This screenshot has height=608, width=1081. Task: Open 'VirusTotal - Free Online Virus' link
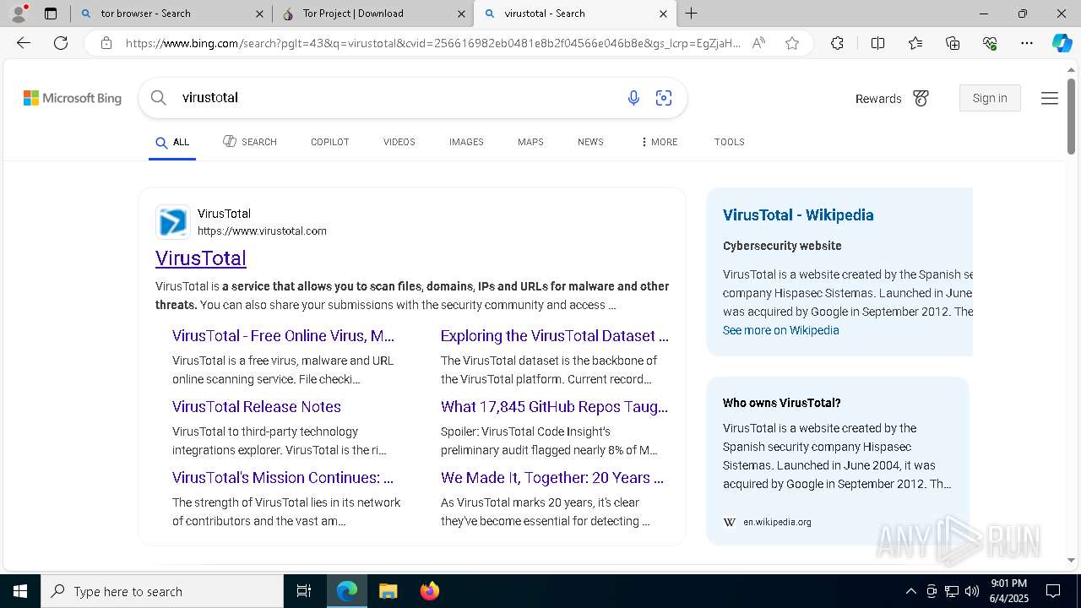283,336
